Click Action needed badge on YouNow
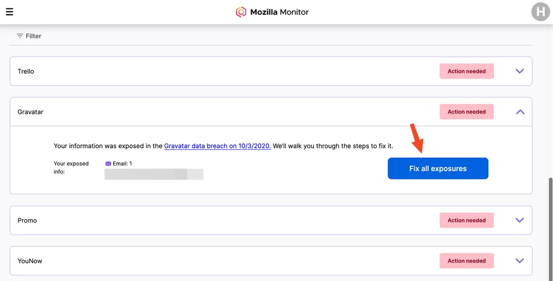This screenshot has height=281, width=553. point(467,261)
